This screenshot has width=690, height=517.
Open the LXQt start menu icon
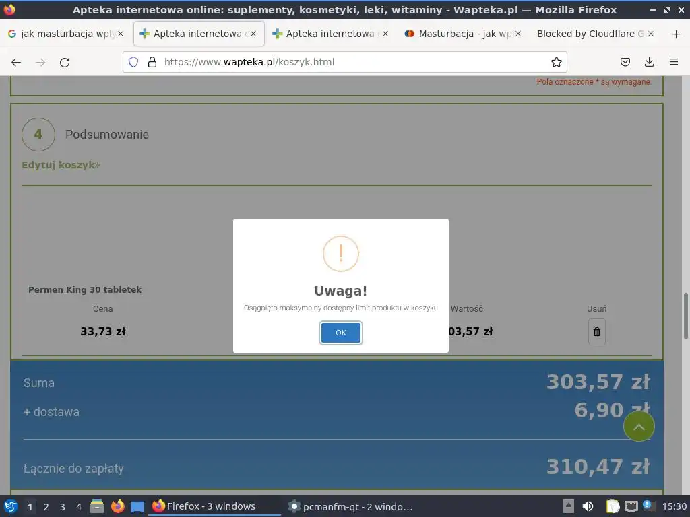(x=11, y=506)
